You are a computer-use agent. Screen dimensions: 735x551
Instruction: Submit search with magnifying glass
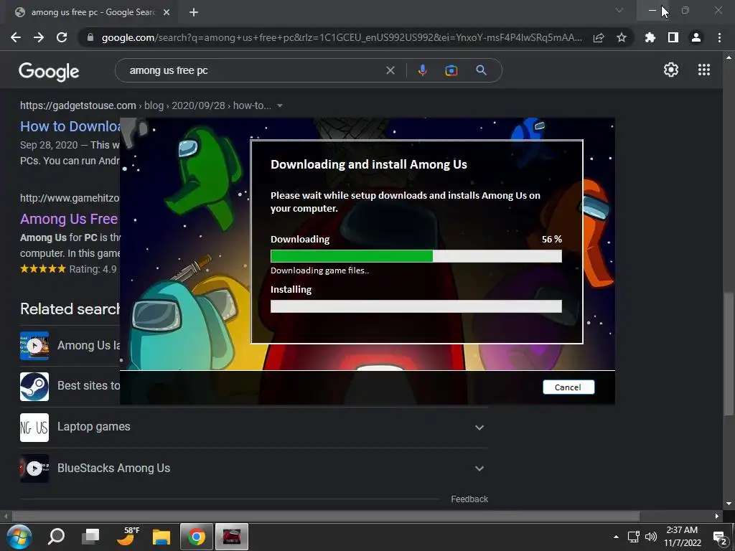point(481,70)
